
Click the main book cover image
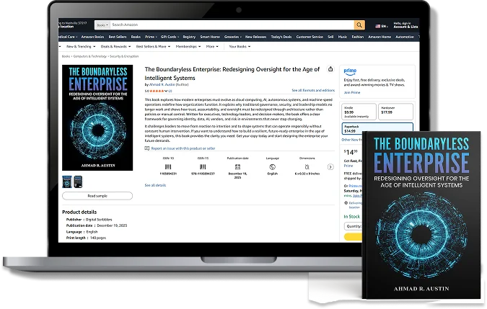(97, 118)
